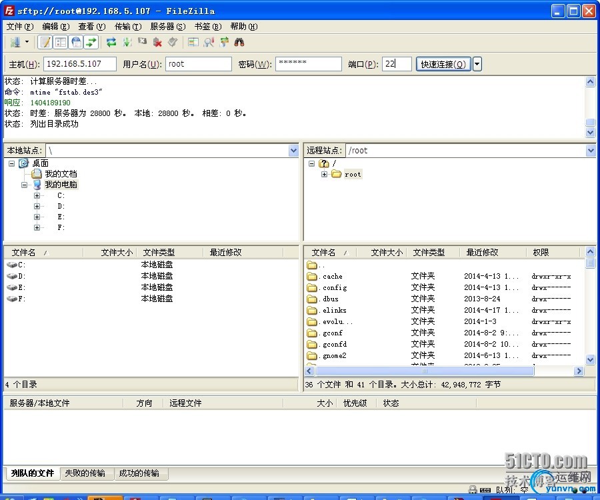Image resolution: width=600 pixels, height=500 pixels.
Task: Collapse the 我的电脑 tree node
Action: pos(25,185)
